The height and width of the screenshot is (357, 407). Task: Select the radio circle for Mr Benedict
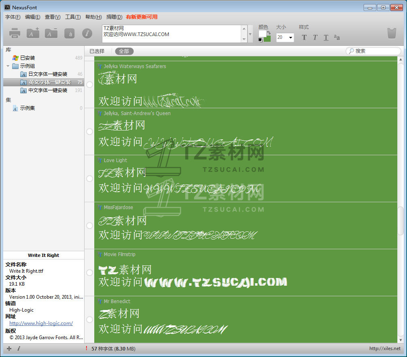tap(89, 320)
